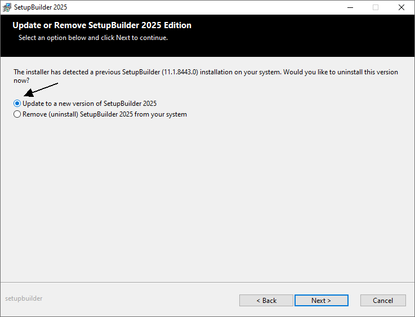Click the 'Update to a new version' label text
The image size is (415, 317).
click(89, 104)
